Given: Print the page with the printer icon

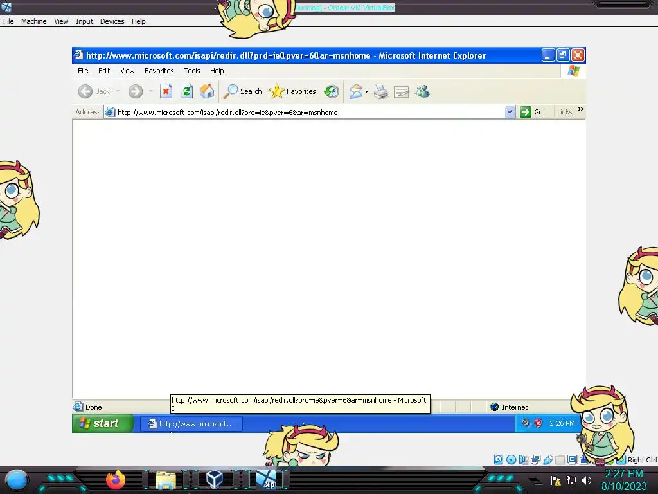Looking at the screenshot, I should 381,91.
